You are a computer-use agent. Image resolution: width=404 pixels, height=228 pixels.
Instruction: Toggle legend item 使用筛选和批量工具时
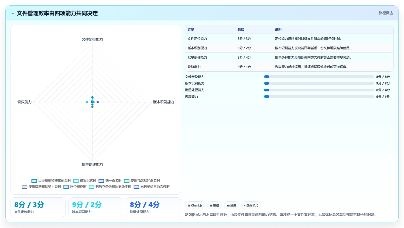coord(42,187)
